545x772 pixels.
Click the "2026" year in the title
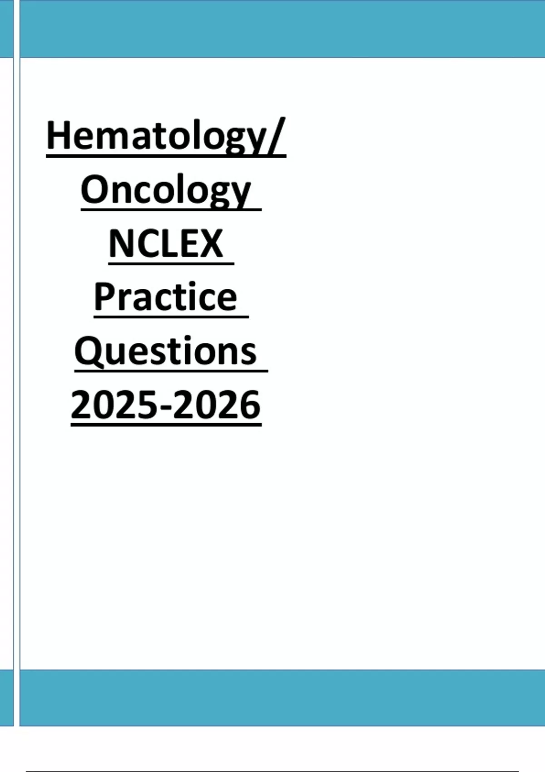pyautogui.click(x=217, y=405)
